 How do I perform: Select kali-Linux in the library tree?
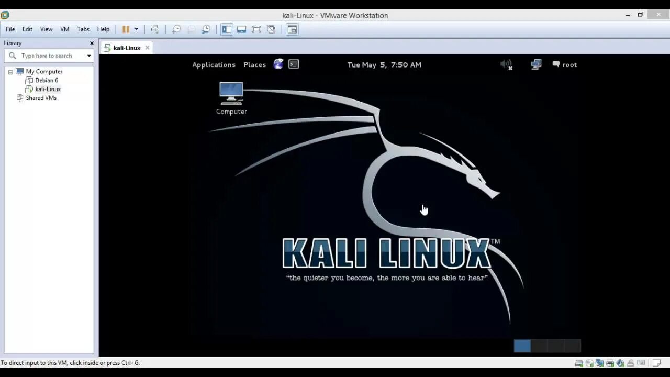(48, 89)
